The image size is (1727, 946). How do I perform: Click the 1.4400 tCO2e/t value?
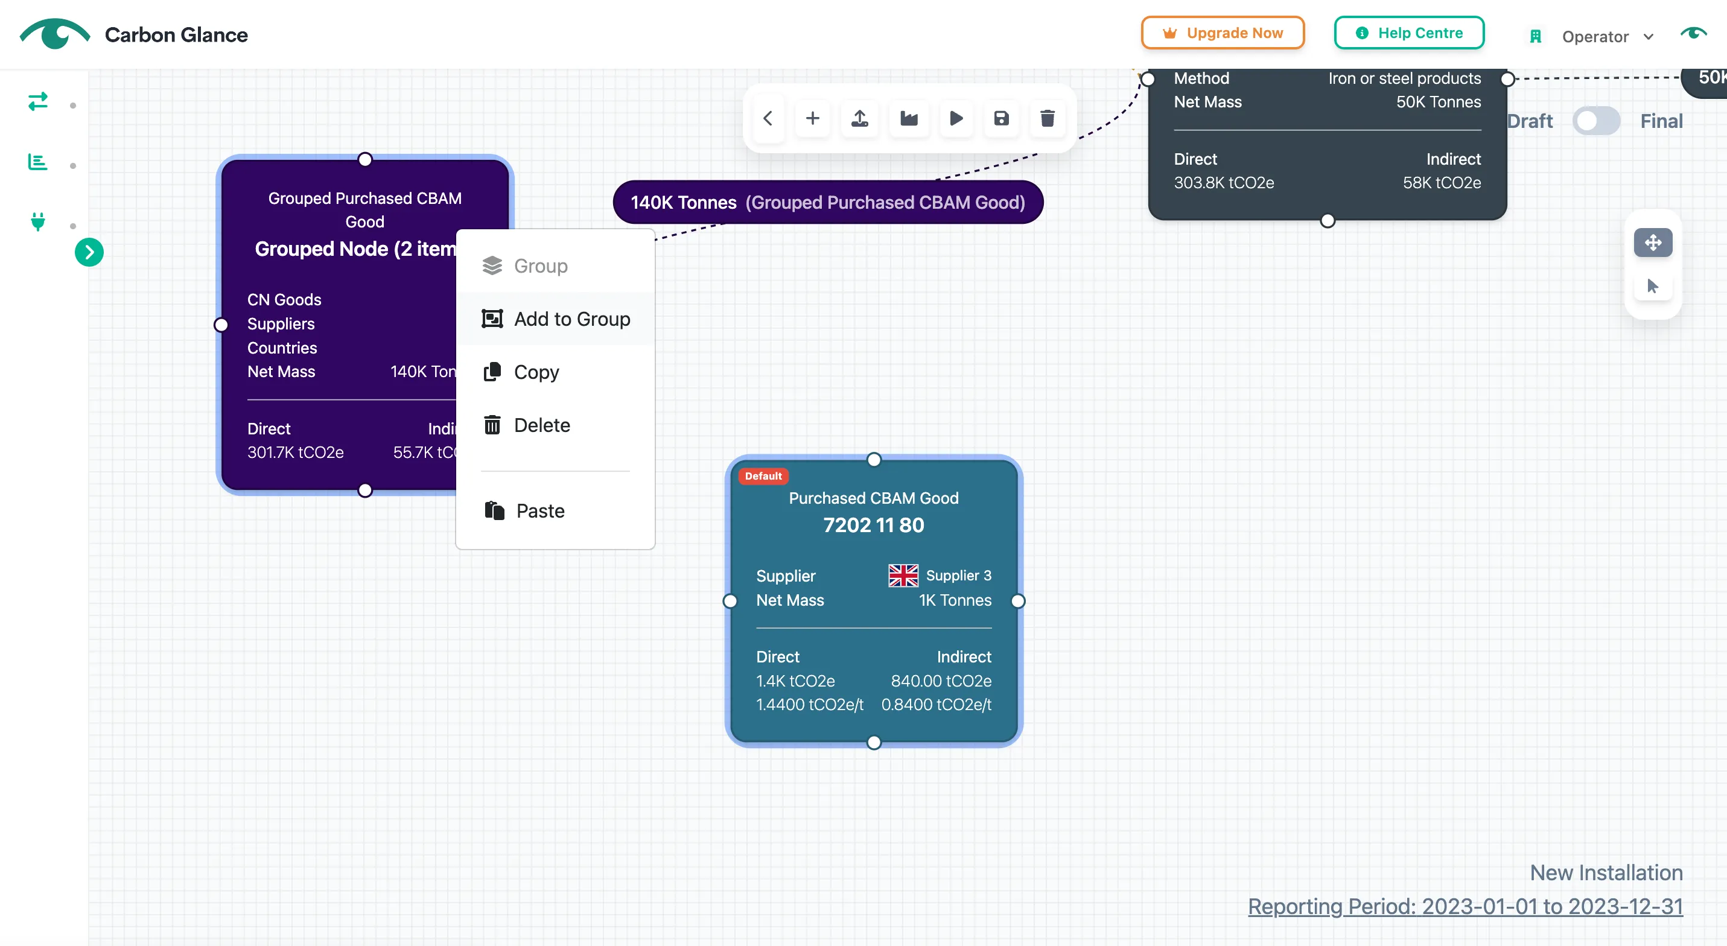810,705
